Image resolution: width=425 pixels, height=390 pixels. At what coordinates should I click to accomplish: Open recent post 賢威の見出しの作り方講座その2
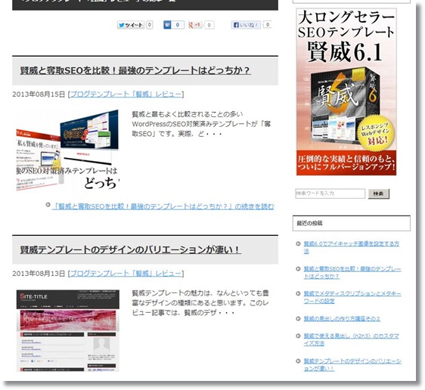point(342,319)
